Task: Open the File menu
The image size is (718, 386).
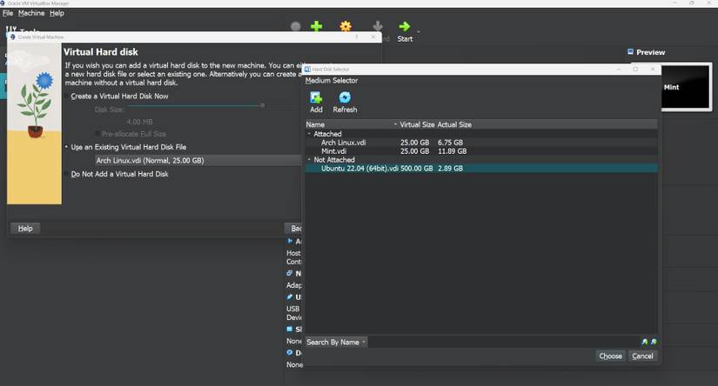Action: click(8, 14)
